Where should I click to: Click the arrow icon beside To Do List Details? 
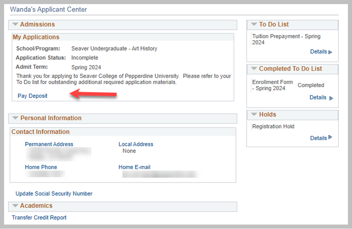coord(330,52)
